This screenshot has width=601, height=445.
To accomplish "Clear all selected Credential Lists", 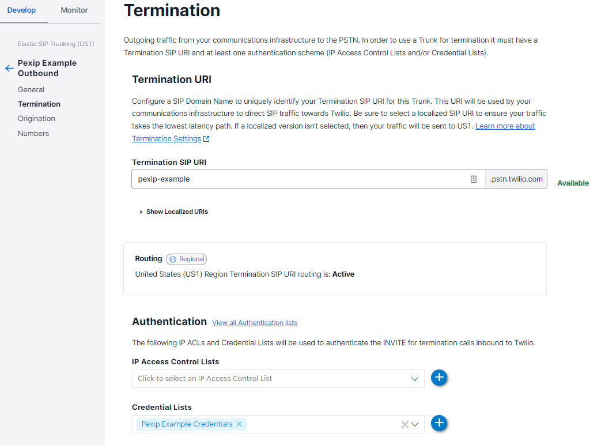I will tap(405, 424).
